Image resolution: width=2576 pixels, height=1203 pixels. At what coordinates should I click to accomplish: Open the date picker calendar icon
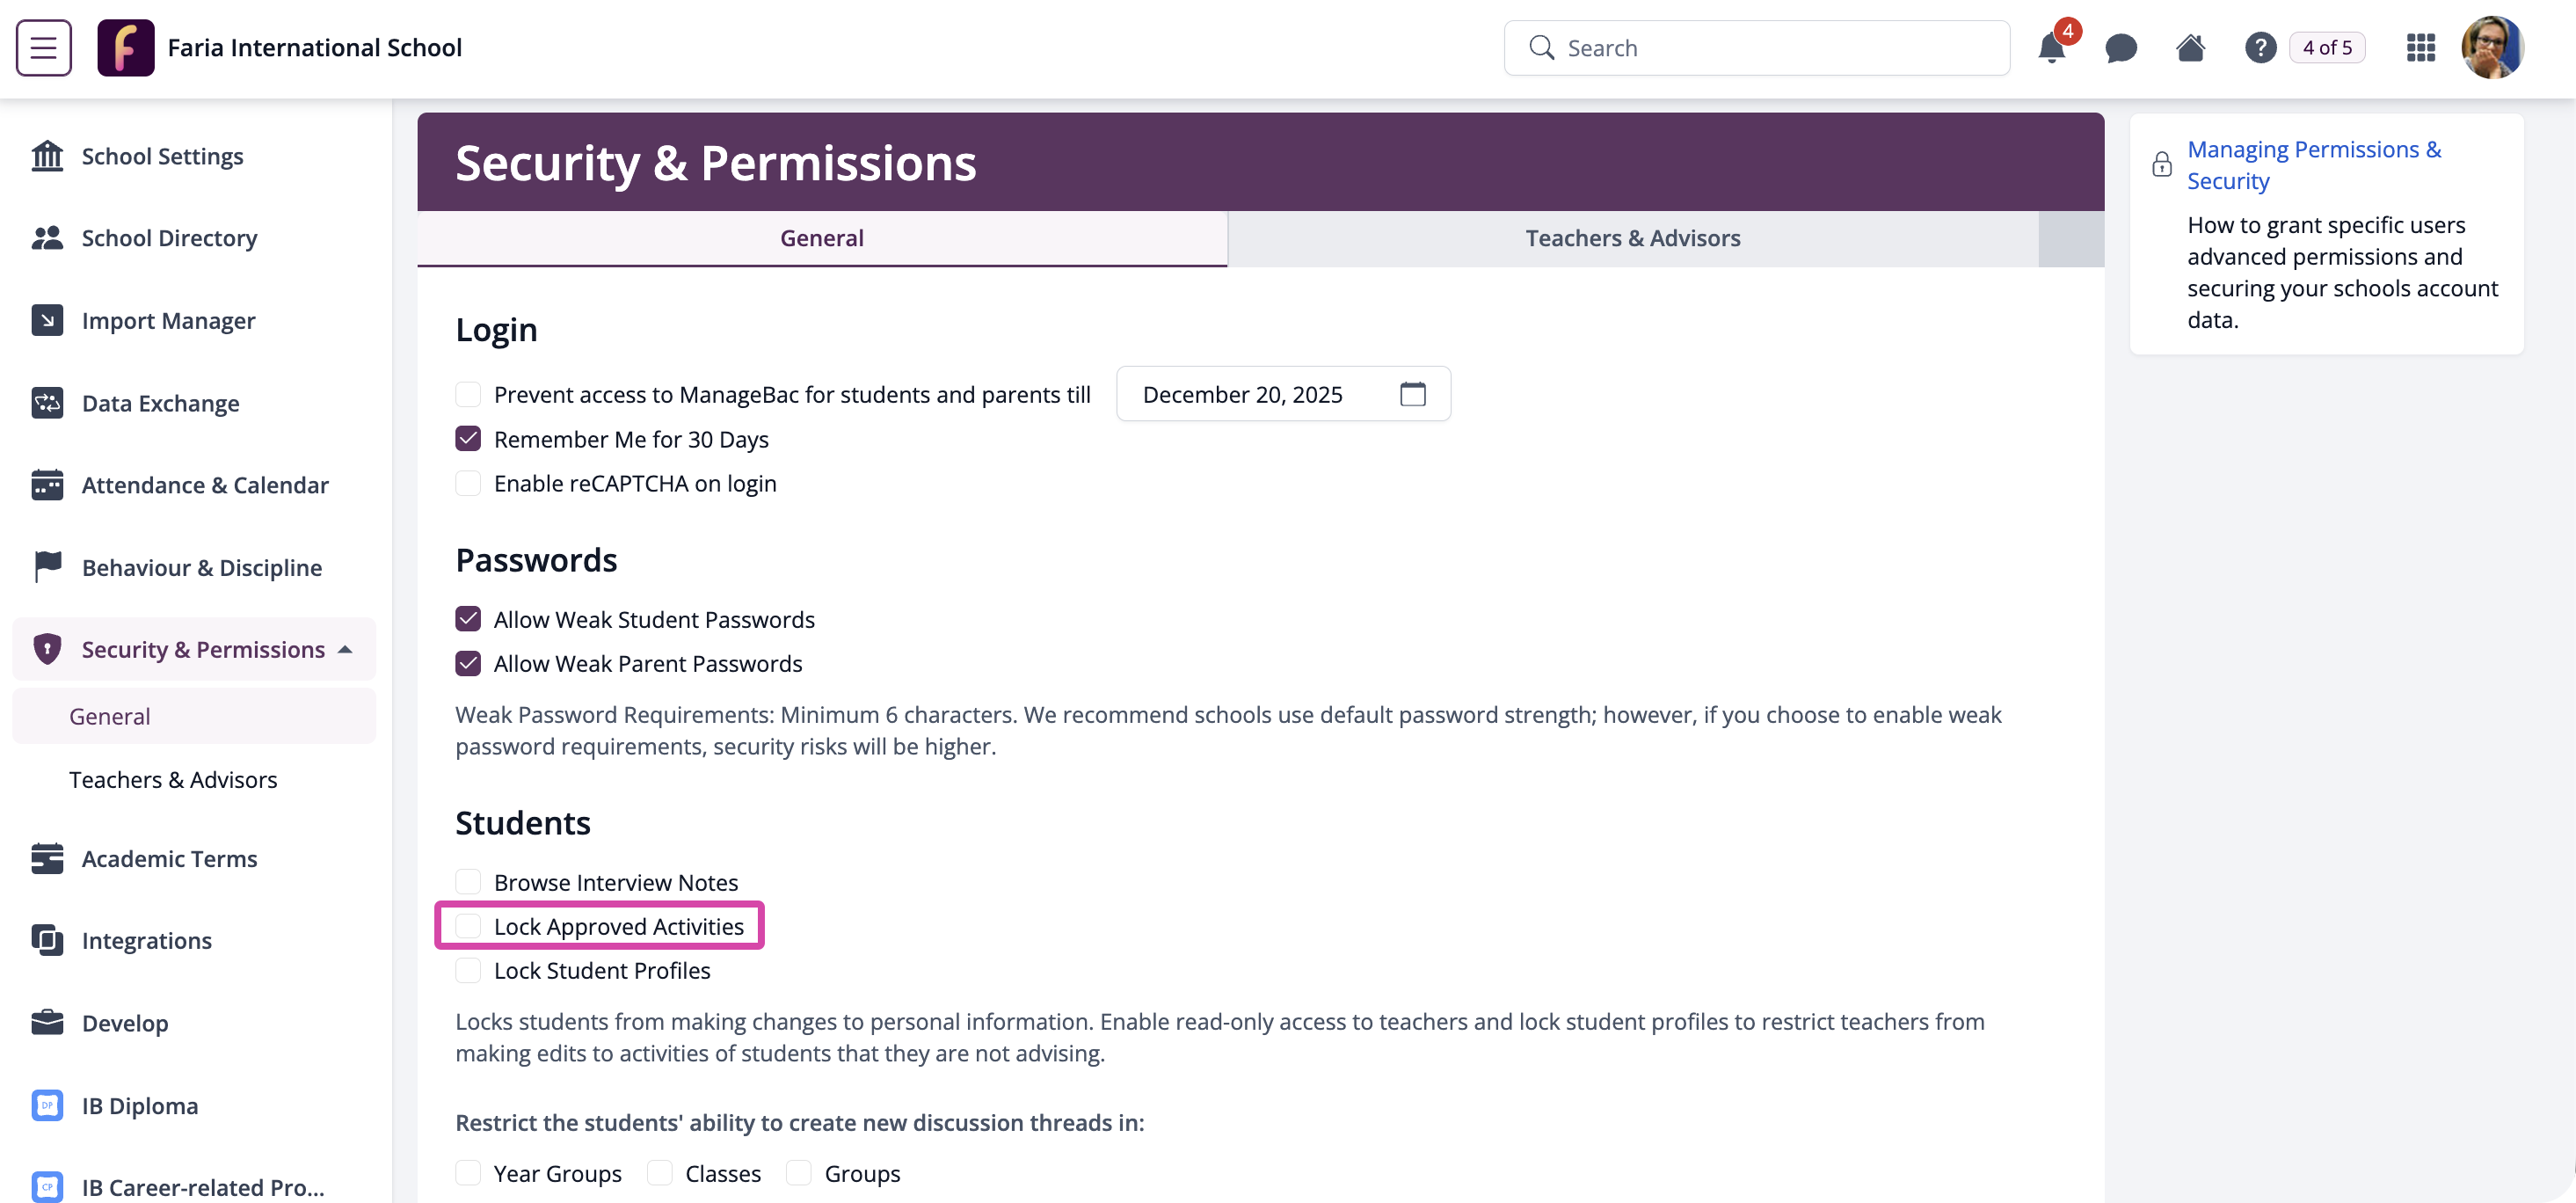pos(1412,394)
